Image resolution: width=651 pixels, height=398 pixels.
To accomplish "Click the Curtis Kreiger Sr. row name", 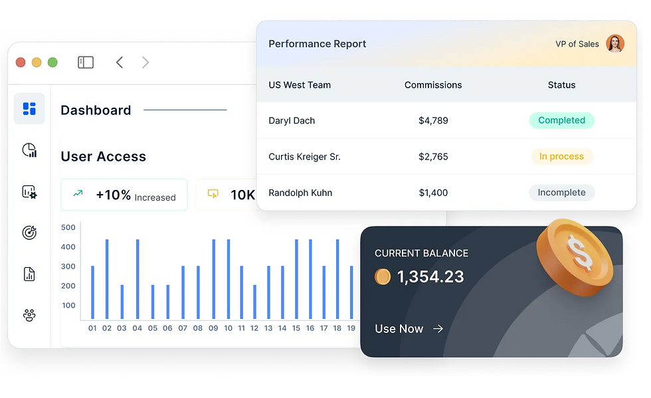I will (304, 157).
